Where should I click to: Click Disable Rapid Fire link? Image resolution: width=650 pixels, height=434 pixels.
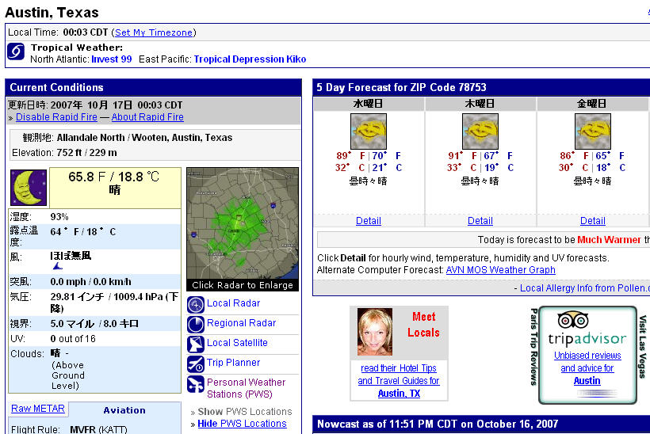(x=56, y=117)
